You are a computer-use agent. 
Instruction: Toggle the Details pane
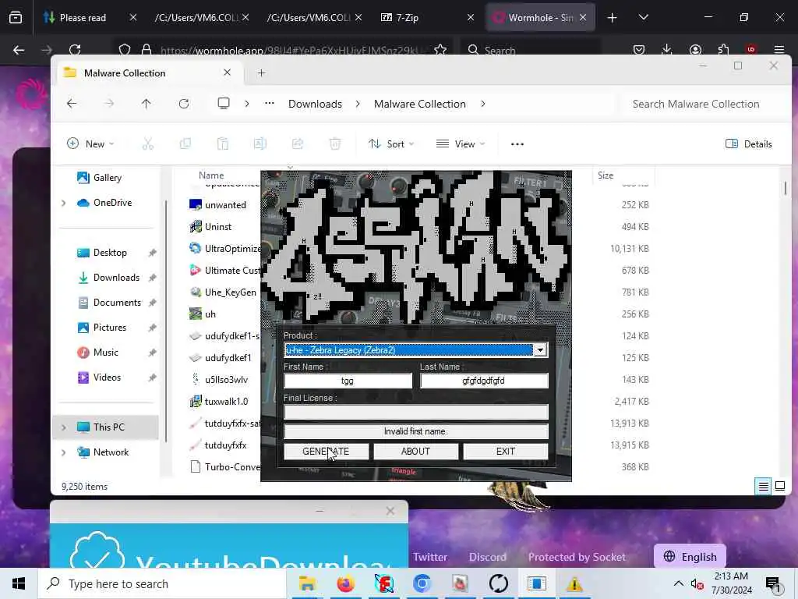click(x=748, y=144)
